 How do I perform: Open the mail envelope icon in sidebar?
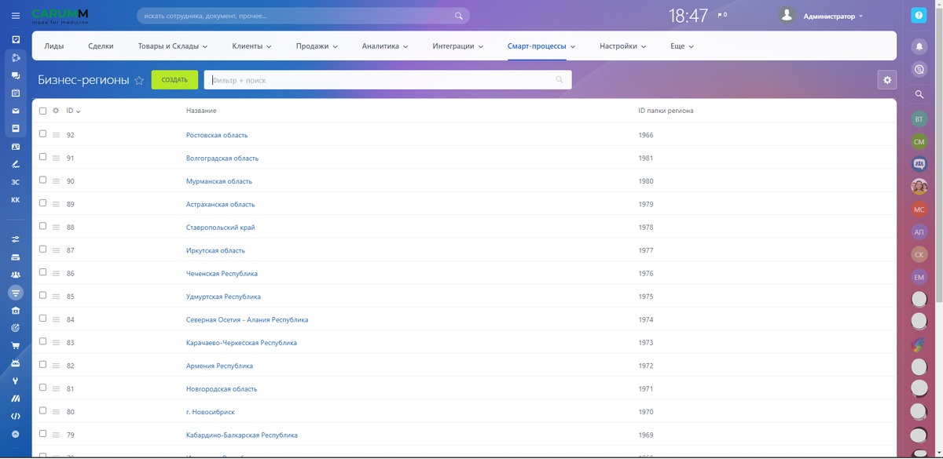pyautogui.click(x=16, y=111)
